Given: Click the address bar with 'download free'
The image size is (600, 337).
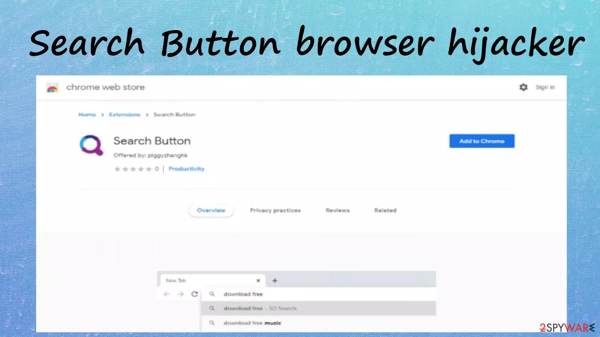Looking at the screenshot, I should (319, 294).
